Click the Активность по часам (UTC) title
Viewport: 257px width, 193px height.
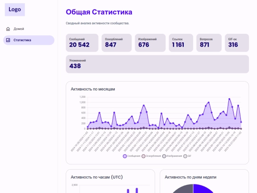click(97, 177)
